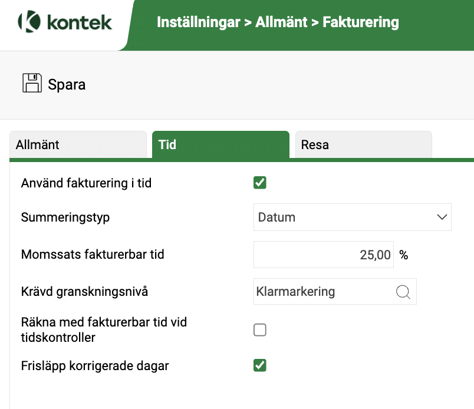Screen dimensions: 474x409
Task: Click the floppy disk save icon
Action: pos(32,83)
